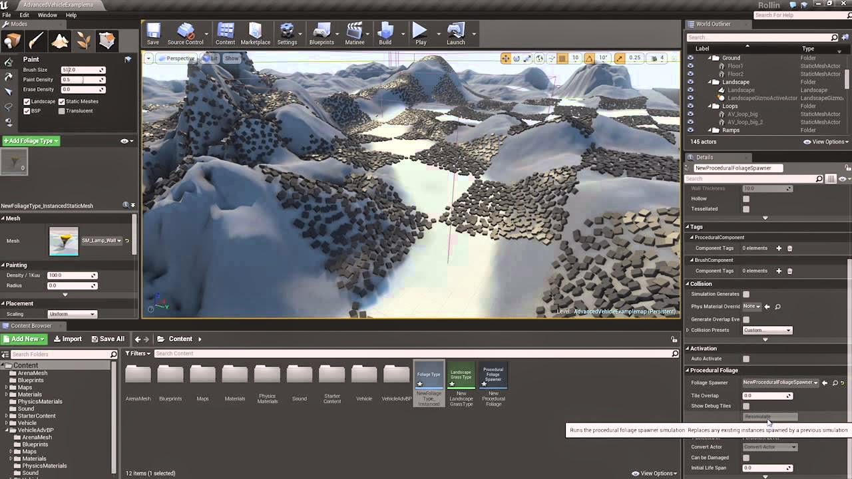Toggle the Static Meshes checkbox
Viewport: 852px width, 479px height.
click(62, 102)
